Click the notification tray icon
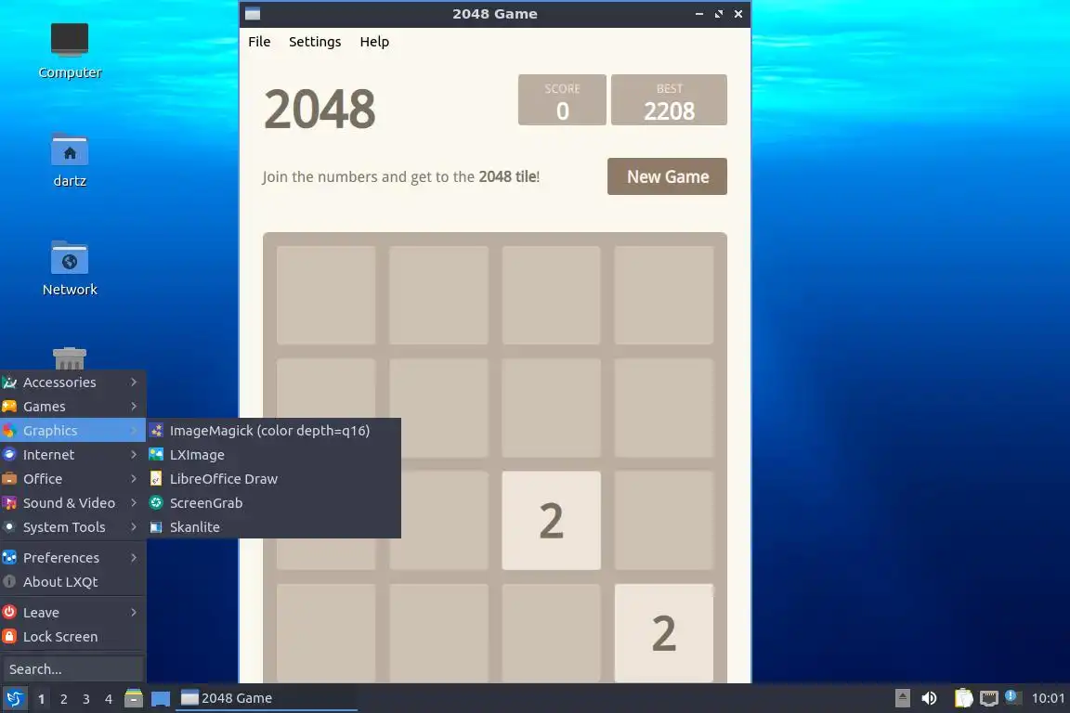 click(x=1012, y=697)
